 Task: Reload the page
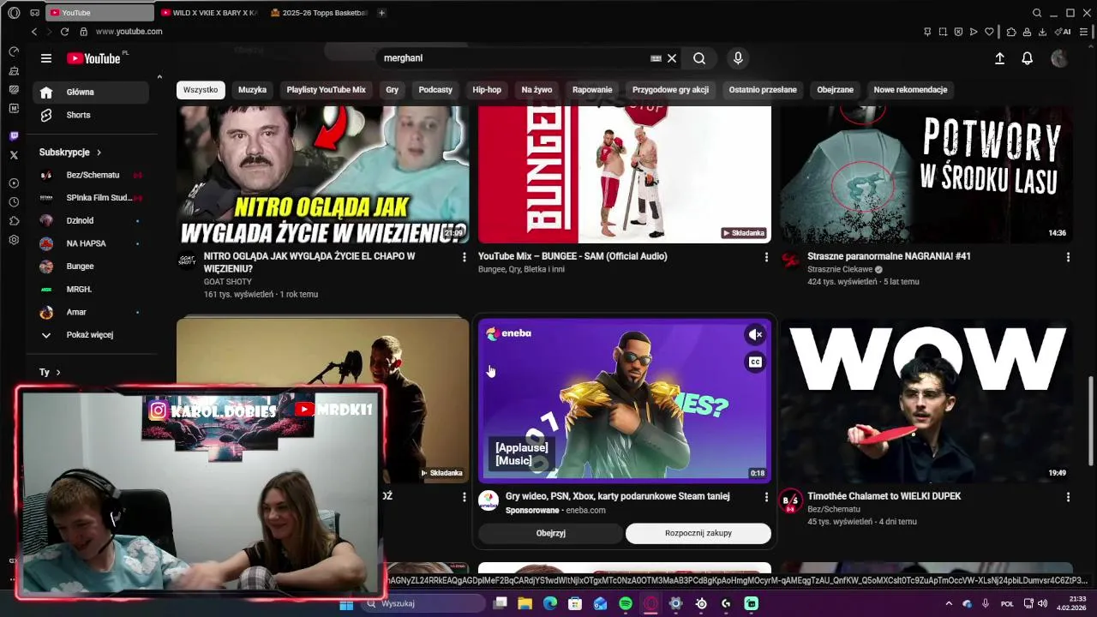pyautogui.click(x=64, y=32)
